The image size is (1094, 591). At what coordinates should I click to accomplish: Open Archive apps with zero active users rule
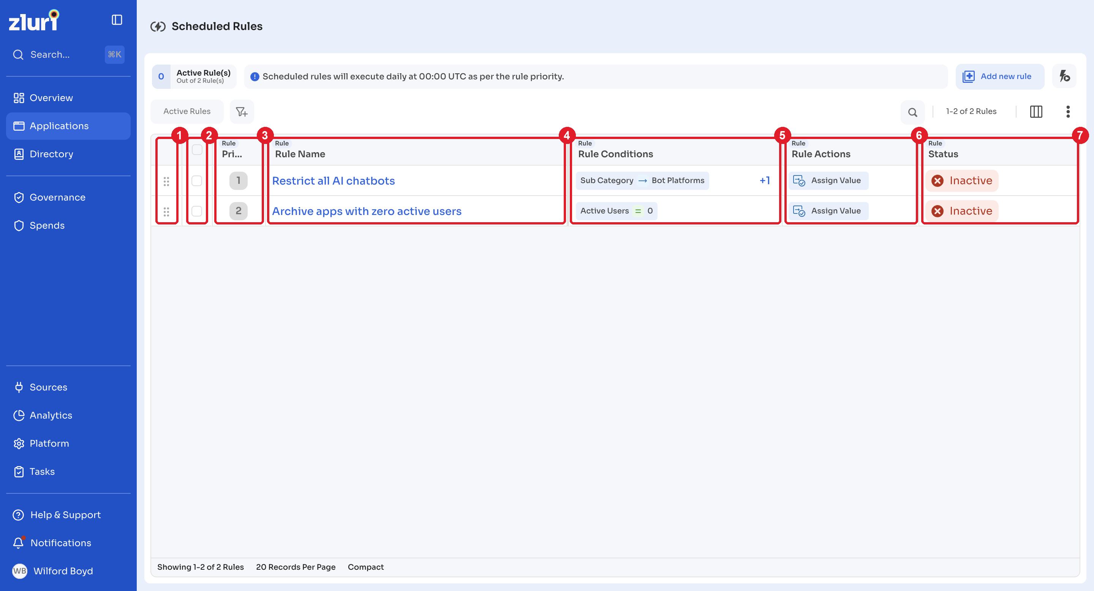point(367,211)
